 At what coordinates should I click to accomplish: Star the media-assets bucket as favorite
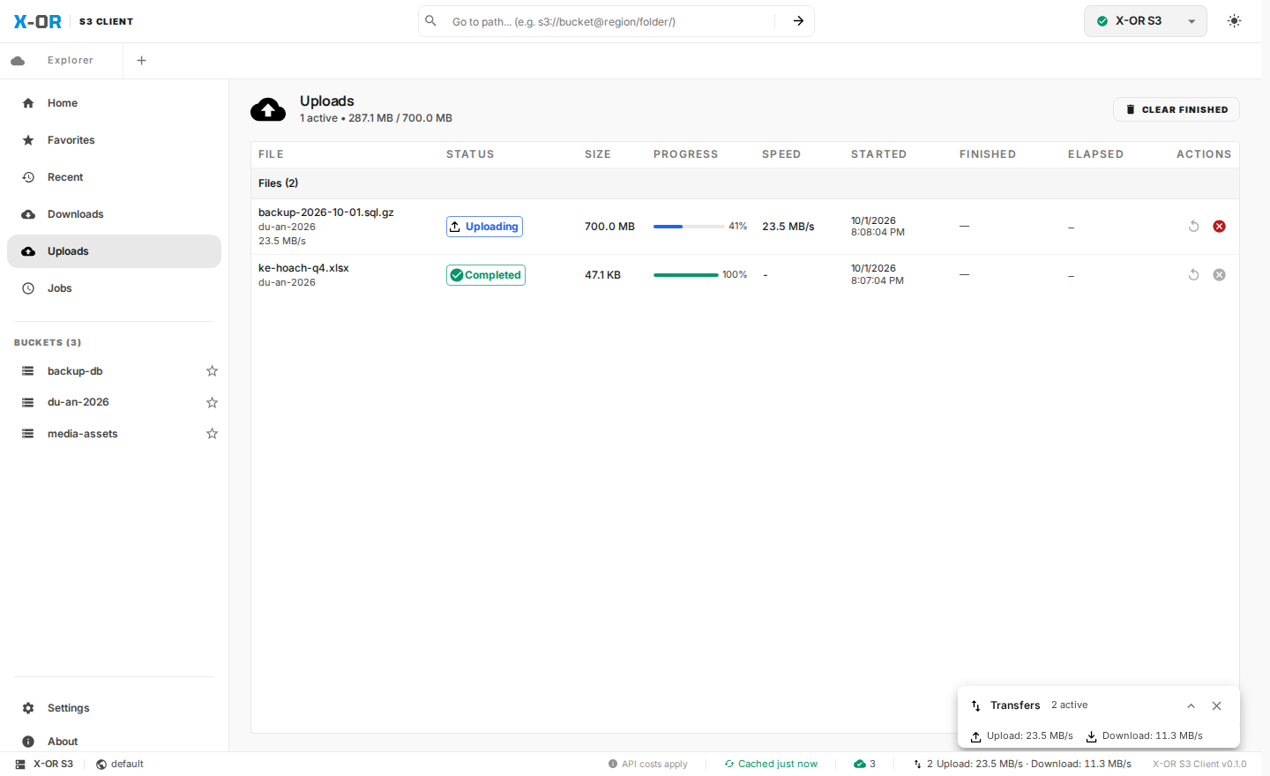pos(212,434)
